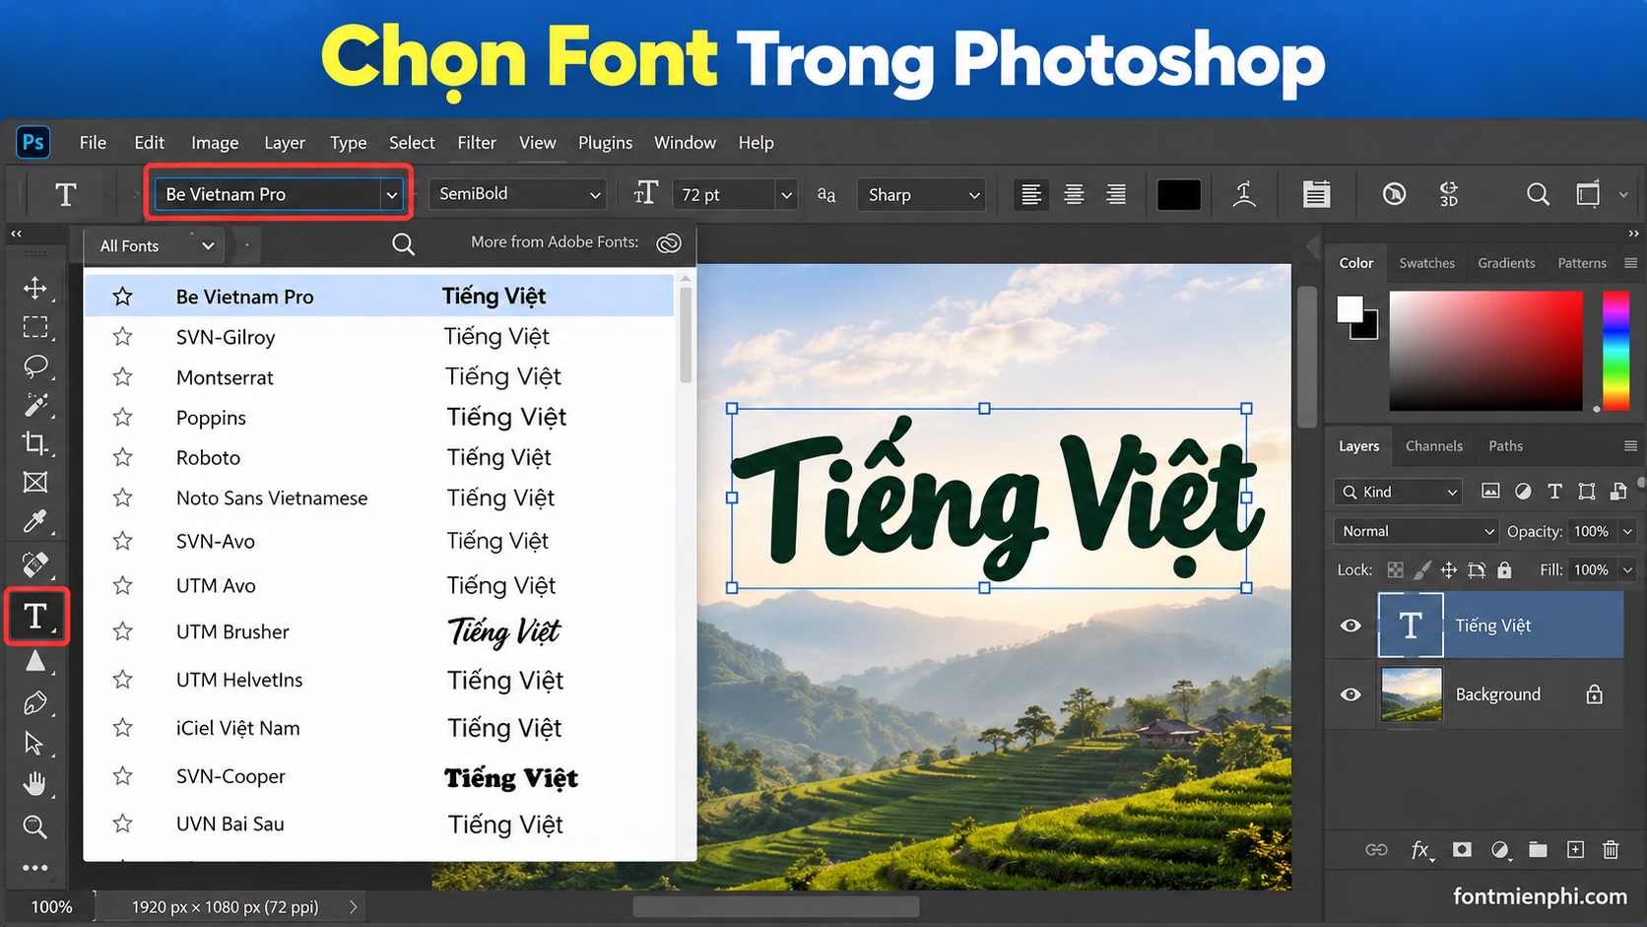The image size is (1647, 927).
Task: Click the warp text icon
Action: [x=1245, y=195]
